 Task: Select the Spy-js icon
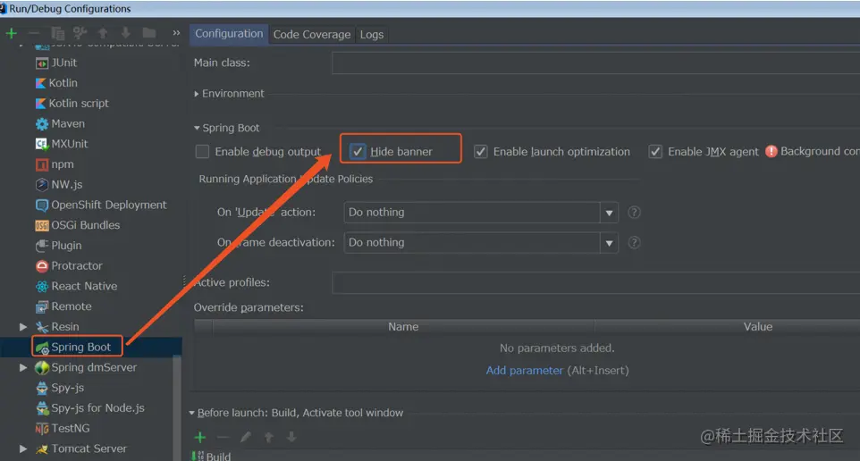click(42, 388)
